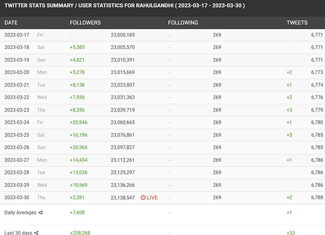Click 30-day follower gain +228,268

coord(80,233)
